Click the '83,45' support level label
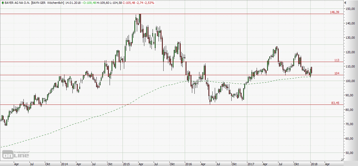 (335, 103)
